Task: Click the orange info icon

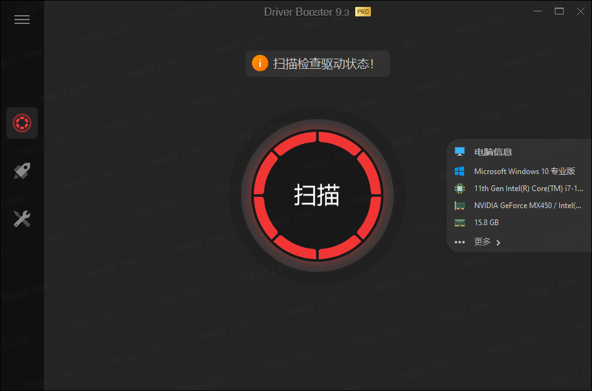Action: 259,64
